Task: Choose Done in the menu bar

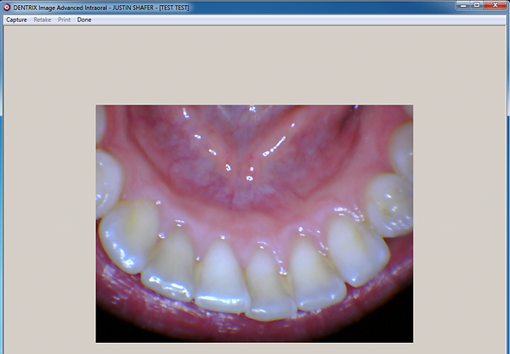Action: [x=84, y=20]
